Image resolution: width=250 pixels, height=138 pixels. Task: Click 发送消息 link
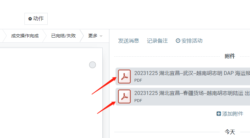[128, 41]
